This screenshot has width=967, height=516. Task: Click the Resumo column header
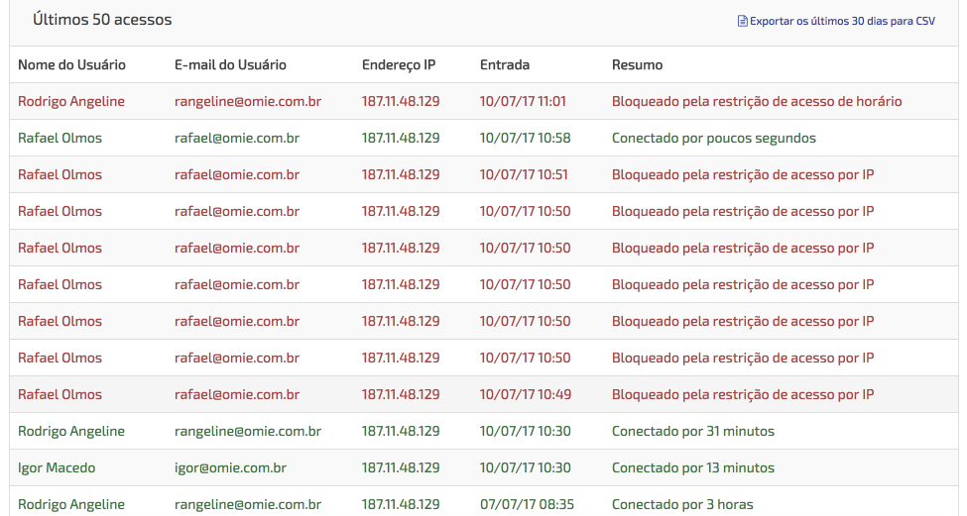point(637,64)
